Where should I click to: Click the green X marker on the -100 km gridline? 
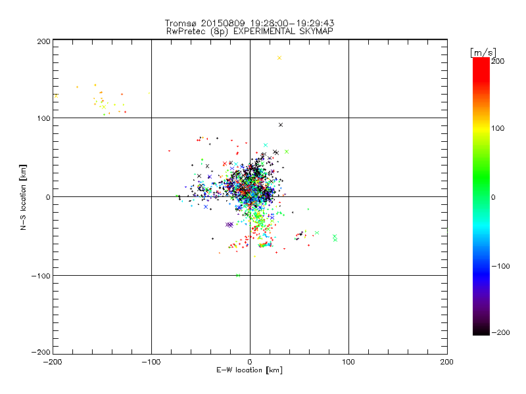pyautogui.click(x=238, y=275)
